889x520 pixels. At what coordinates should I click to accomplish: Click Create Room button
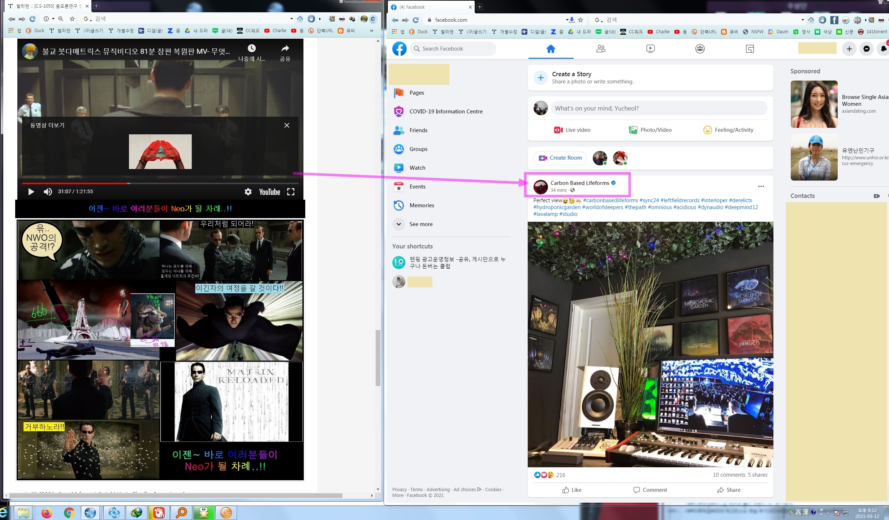point(560,158)
